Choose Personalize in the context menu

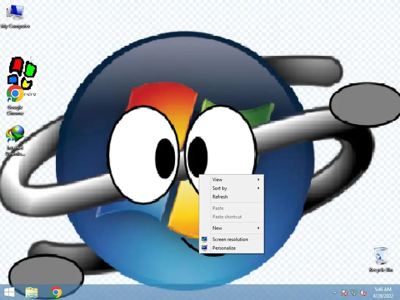231,248
